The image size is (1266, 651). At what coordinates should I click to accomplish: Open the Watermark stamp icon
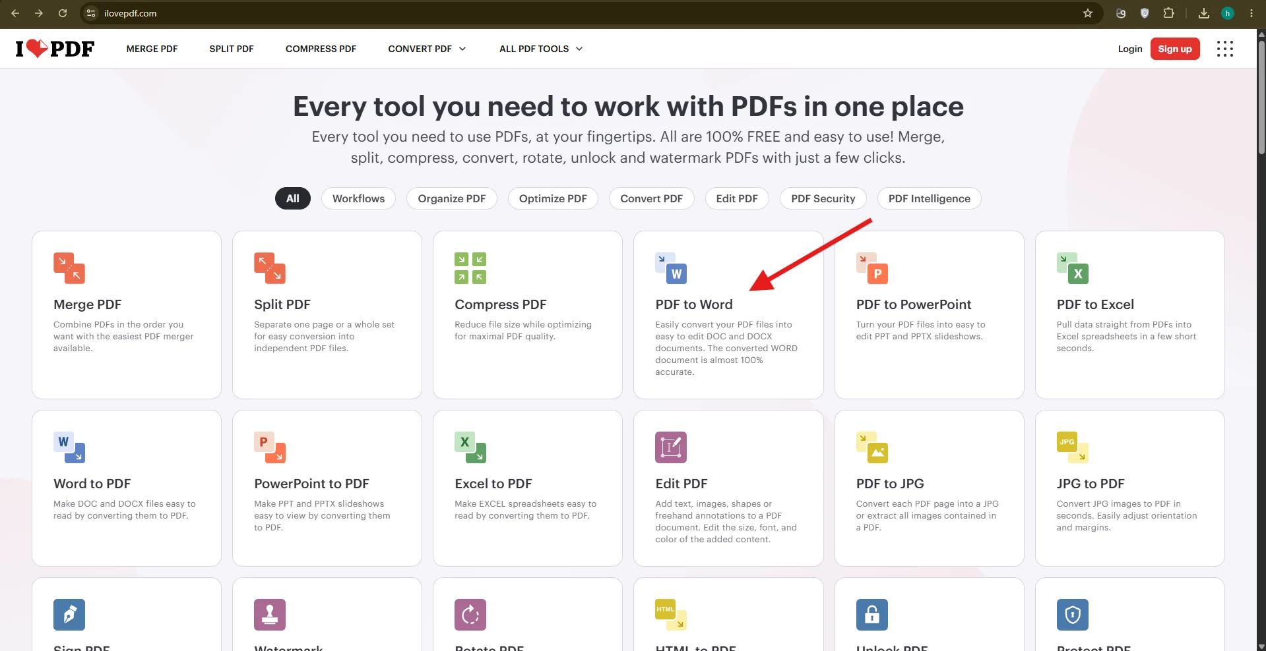tap(270, 615)
